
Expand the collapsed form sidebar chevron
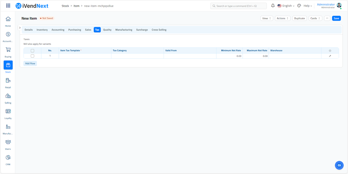point(20,28)
